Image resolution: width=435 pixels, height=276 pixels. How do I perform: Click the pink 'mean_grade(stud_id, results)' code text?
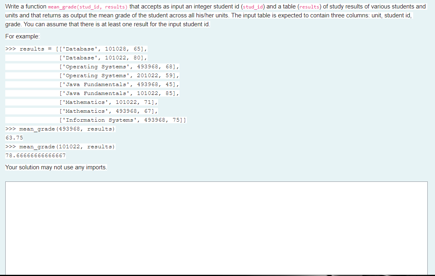point(88,7)
